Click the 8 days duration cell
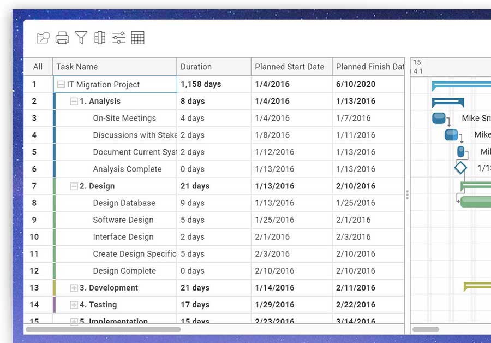Screen dimensions: 491x343 pos(214,101)
